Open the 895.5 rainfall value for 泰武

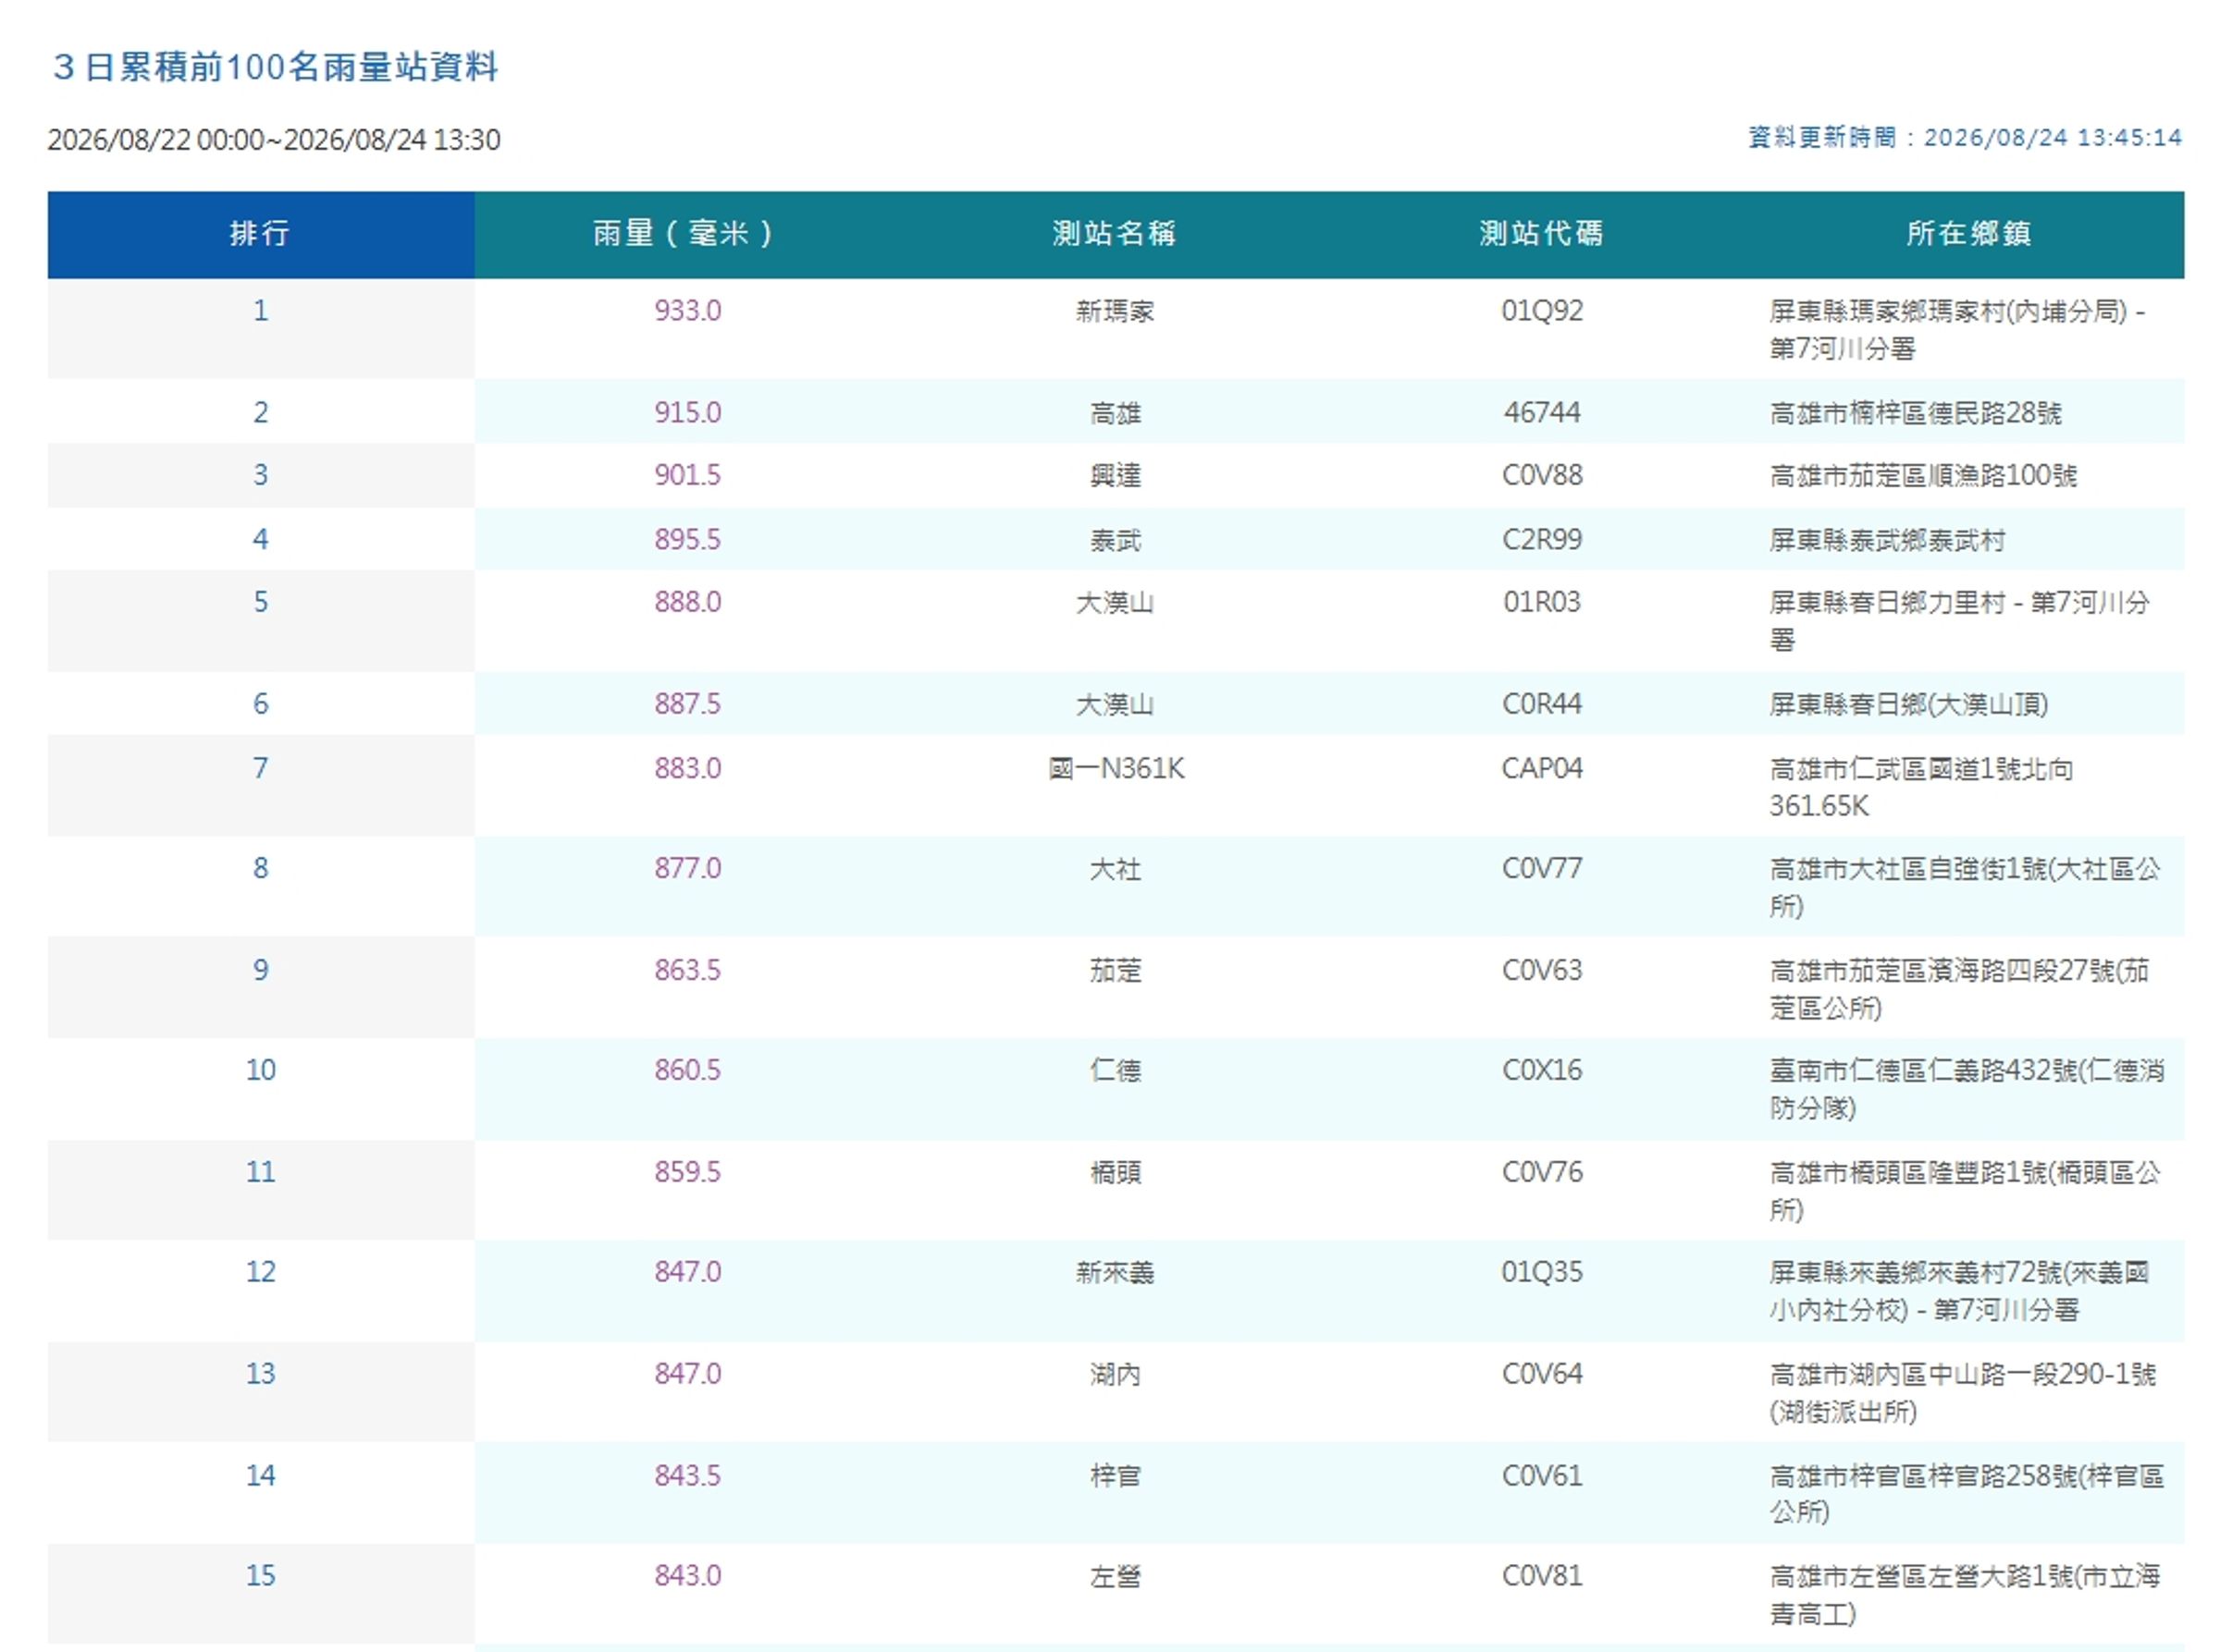(x=687, y=540)
